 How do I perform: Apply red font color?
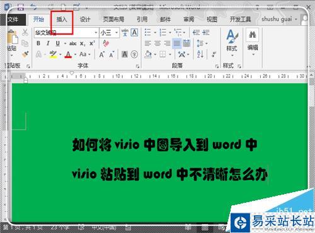68,55
